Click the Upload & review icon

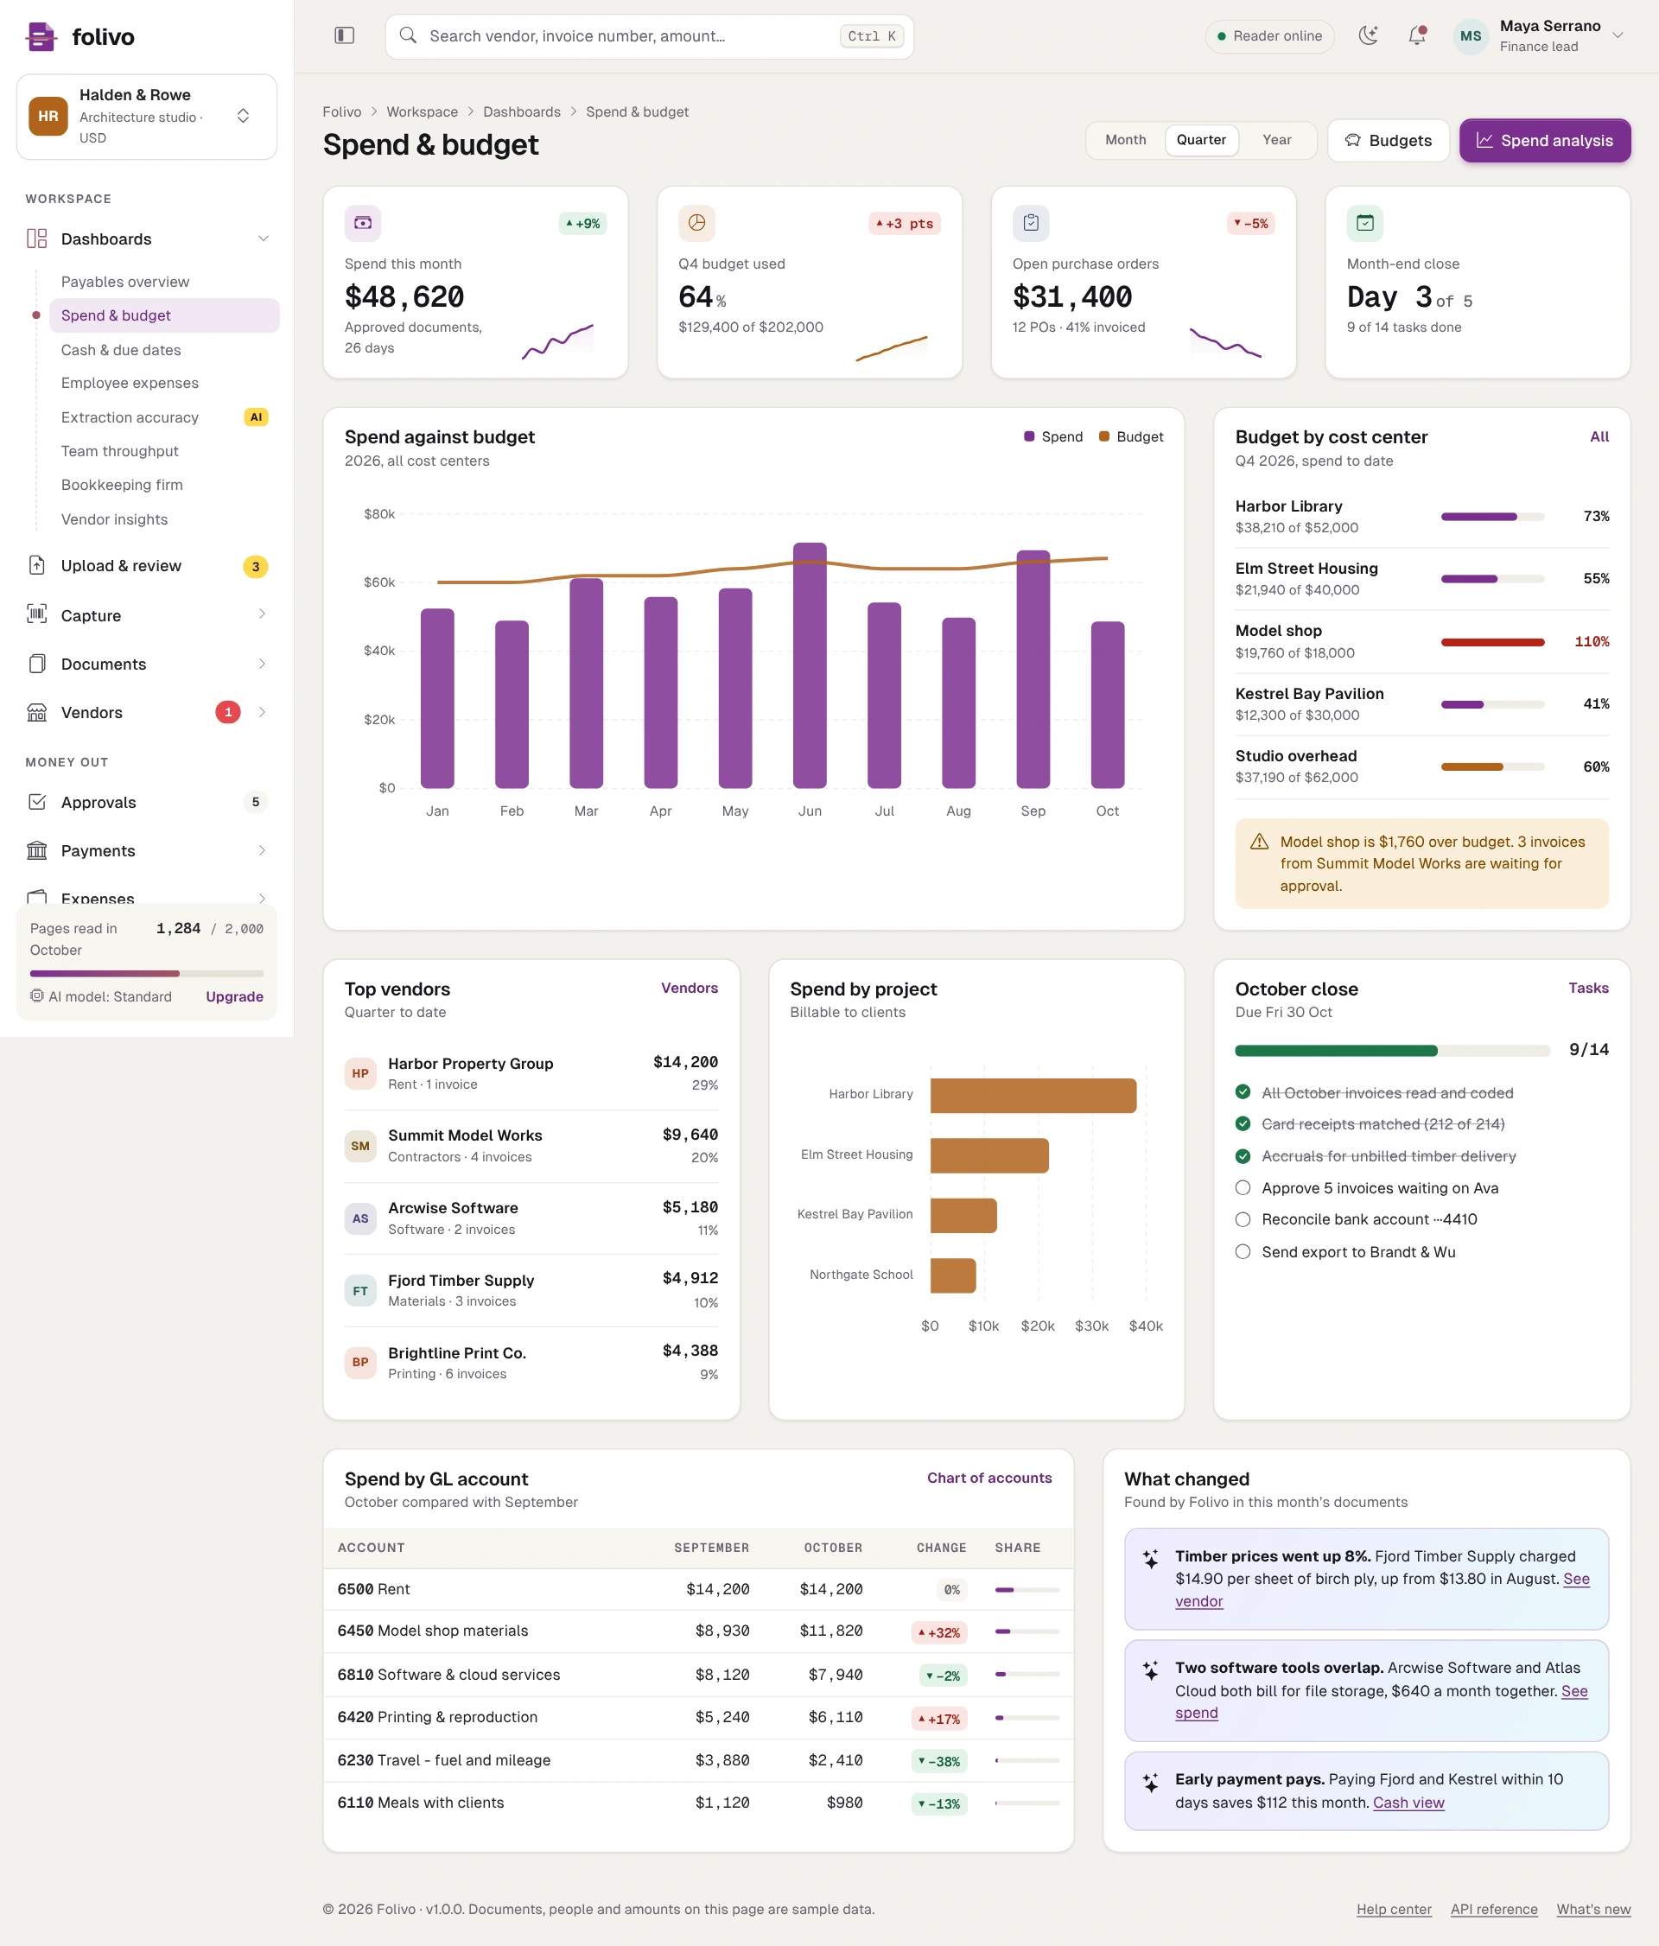click(36, 565)
